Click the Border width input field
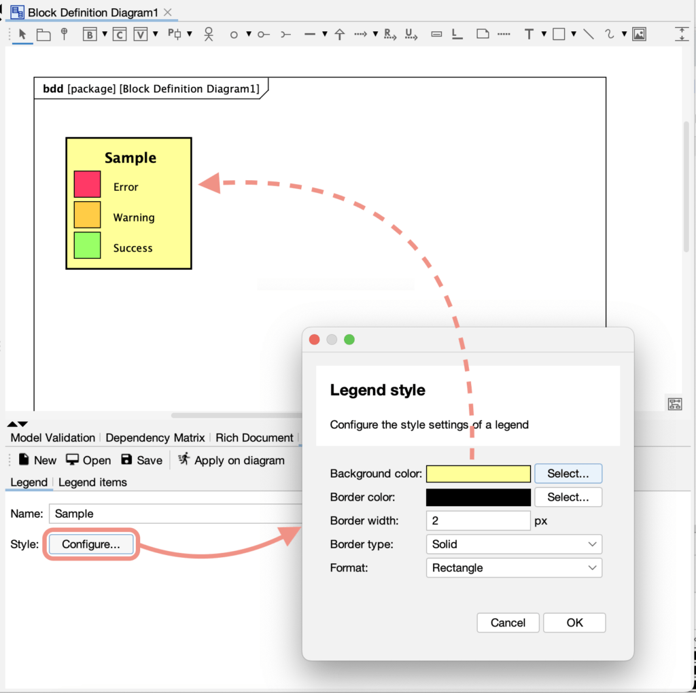 pos(477,521)
